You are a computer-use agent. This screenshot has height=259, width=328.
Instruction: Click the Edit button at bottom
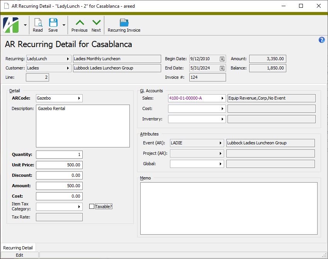[19, 255]
